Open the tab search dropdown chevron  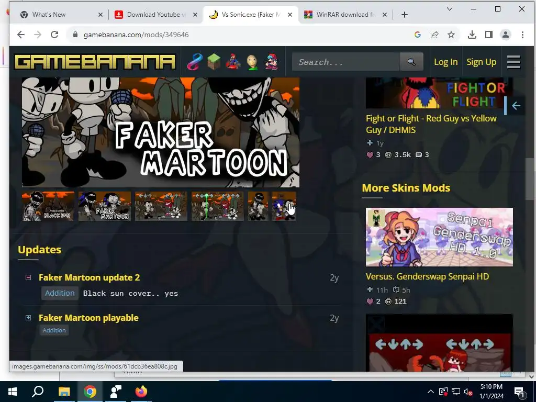pyautogui.click(x=450, y=9)
